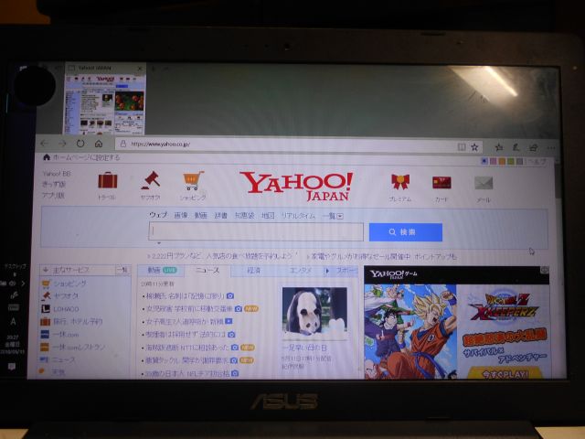Open the Yahoo Travel suitcase icon
The height and width of the screenshot is (439, 585).
coord(107,181)
